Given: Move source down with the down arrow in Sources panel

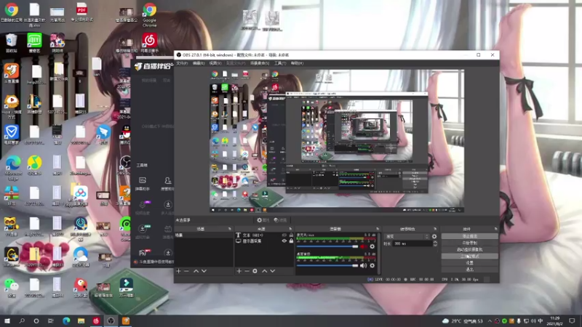Looking at the screenshot, I should (272, 271).
